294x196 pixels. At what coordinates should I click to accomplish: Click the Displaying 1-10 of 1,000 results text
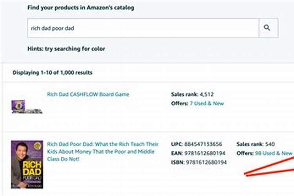pyautogui.click(x=53, y=73)
